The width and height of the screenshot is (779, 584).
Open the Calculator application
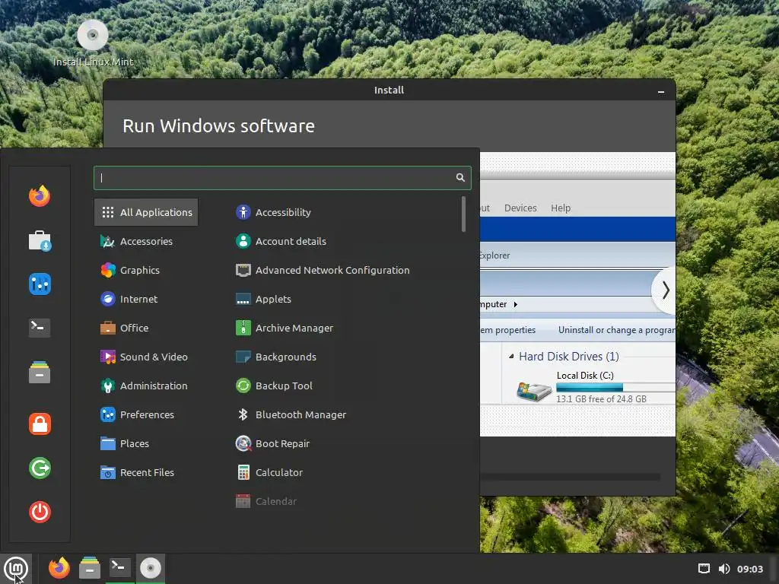pos(269,472)
